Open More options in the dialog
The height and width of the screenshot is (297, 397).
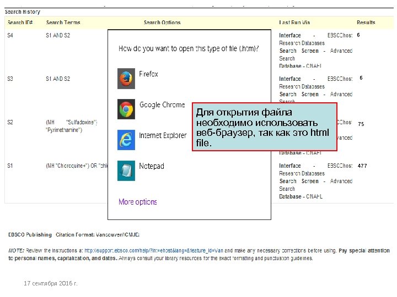[138, 202]
